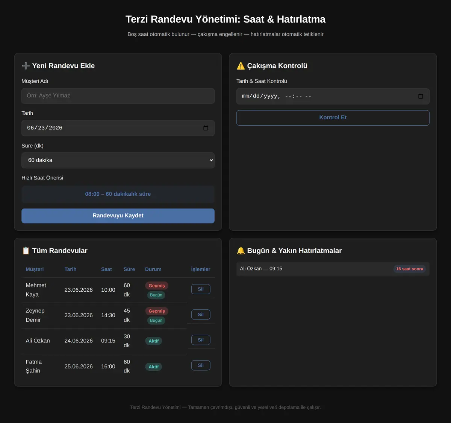The height and width of the screenshot is (423, 451).
Task: Click the Durum column header
Action: [x=153, y=269]
